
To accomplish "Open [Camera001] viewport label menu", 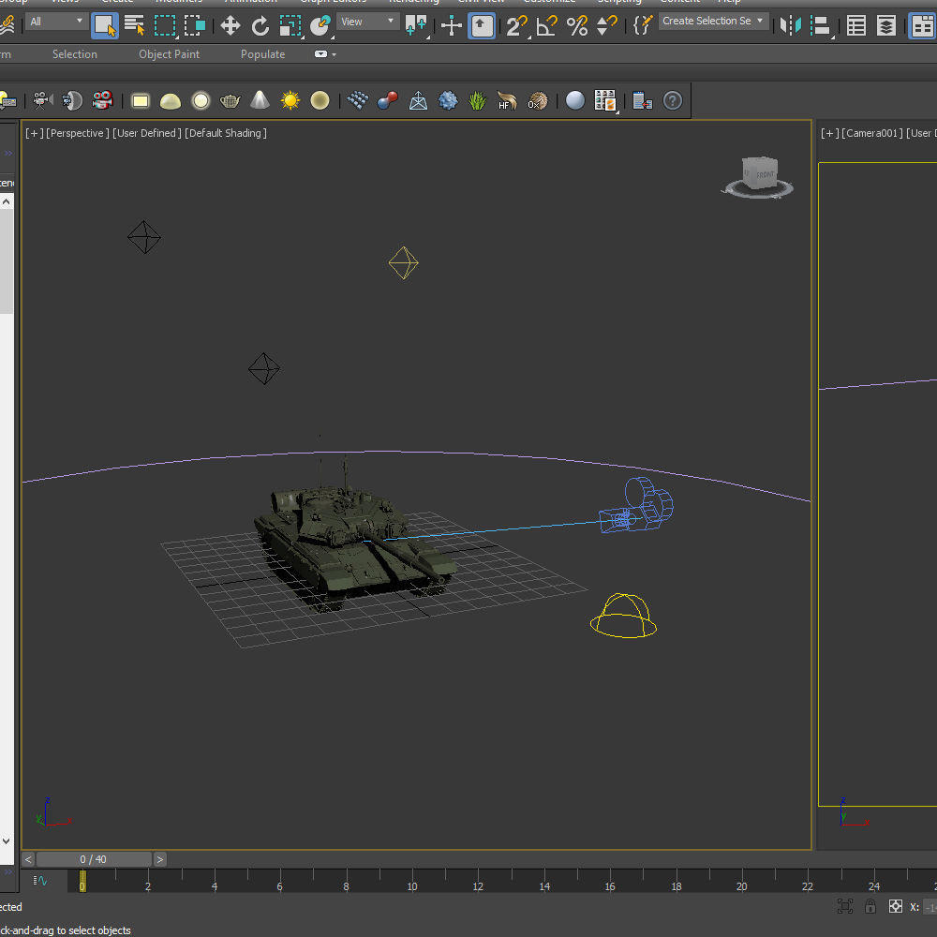I will [872, 133].
